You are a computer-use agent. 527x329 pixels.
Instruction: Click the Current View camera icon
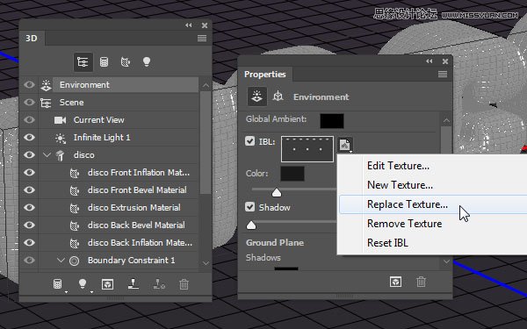coord(60,120)
